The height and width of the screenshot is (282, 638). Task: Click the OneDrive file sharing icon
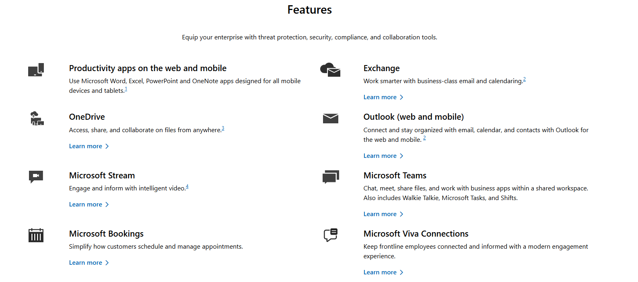pos(36,118)
